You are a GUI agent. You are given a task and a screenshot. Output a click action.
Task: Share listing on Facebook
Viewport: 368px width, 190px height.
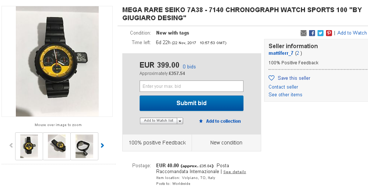[312, 33]
